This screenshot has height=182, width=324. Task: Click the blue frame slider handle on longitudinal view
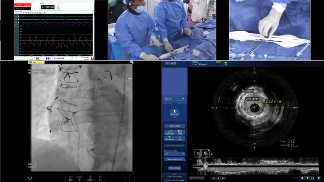point(206,166)
